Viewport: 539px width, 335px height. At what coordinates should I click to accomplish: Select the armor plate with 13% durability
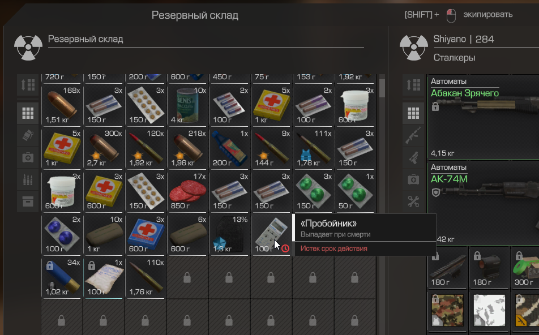230,234
